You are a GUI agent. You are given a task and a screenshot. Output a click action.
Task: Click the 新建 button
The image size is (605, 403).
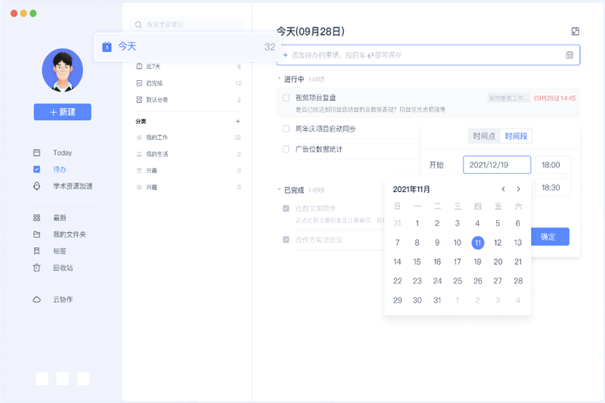point(62,112)
